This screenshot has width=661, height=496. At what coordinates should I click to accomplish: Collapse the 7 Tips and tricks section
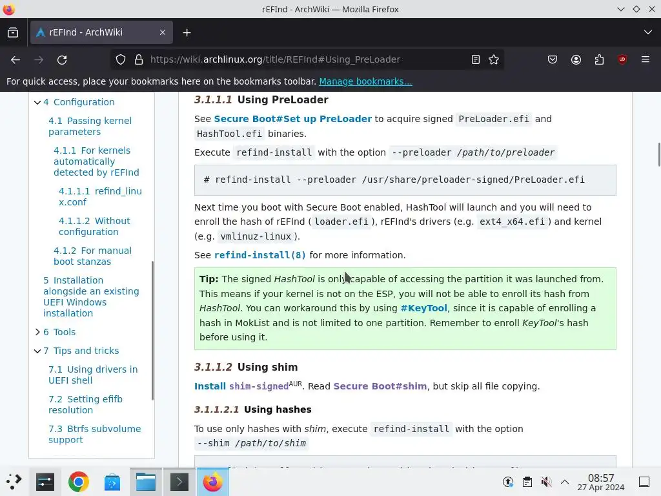[37, 351]
